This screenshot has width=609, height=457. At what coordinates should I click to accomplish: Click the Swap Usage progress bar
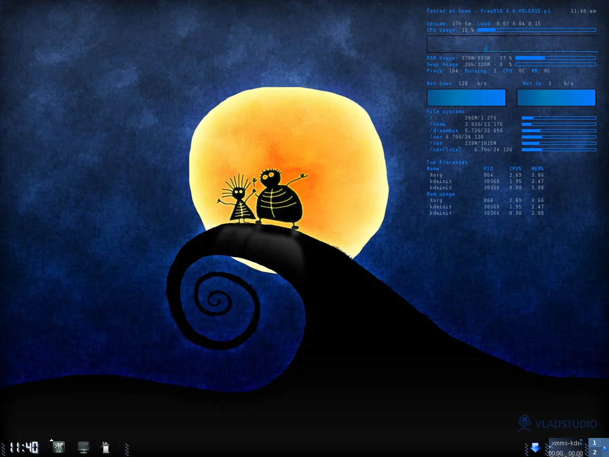tap(556, 64)
